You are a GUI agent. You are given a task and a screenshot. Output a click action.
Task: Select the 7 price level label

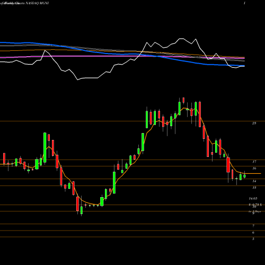pos(253,226)
